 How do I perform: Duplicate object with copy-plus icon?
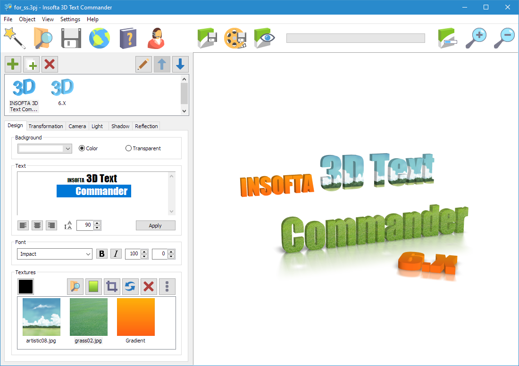pyautogui.click(x=32, y=64)
